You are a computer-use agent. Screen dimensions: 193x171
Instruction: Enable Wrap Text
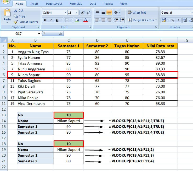[x=137, y=13]
